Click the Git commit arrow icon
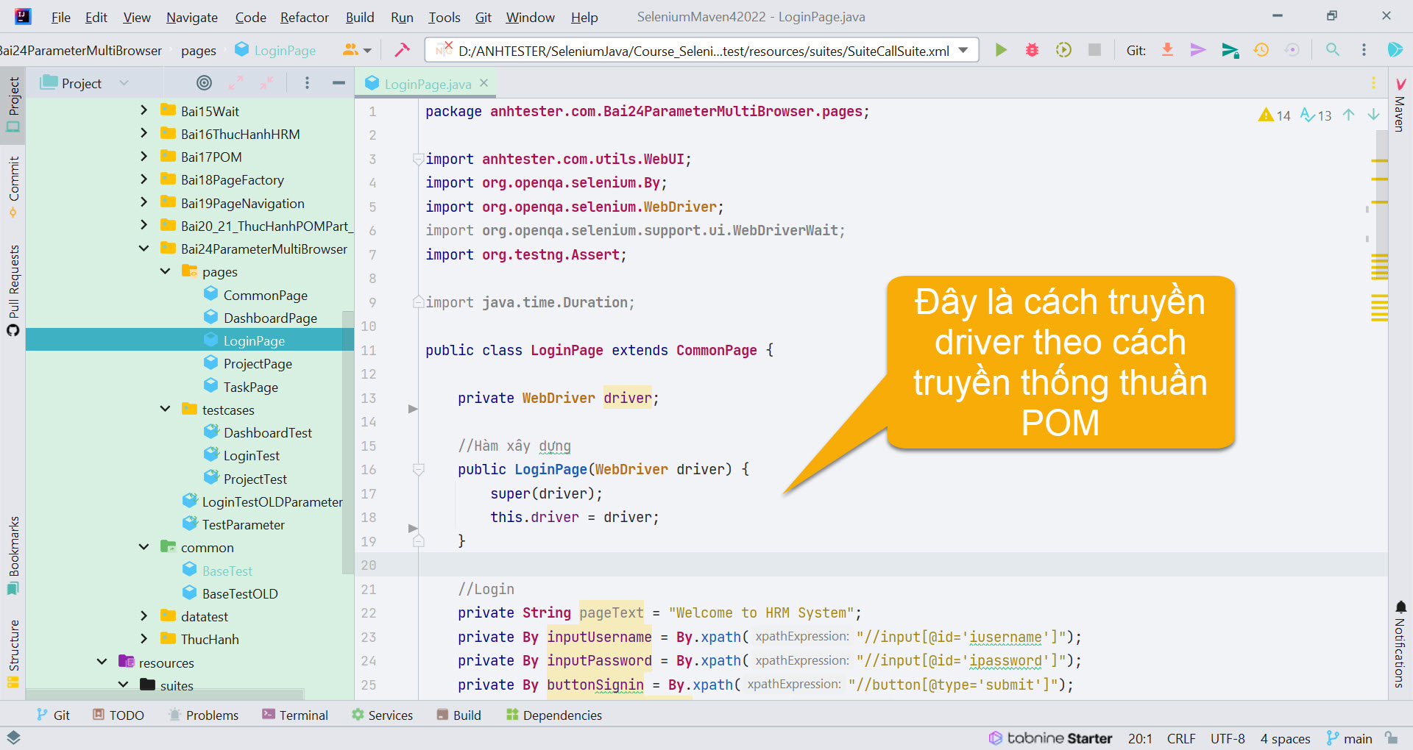 (x=1198, y=50)
